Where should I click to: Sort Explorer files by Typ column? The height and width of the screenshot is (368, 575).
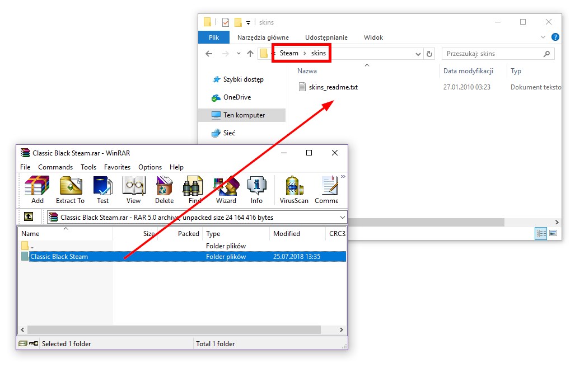click(534, 71)
